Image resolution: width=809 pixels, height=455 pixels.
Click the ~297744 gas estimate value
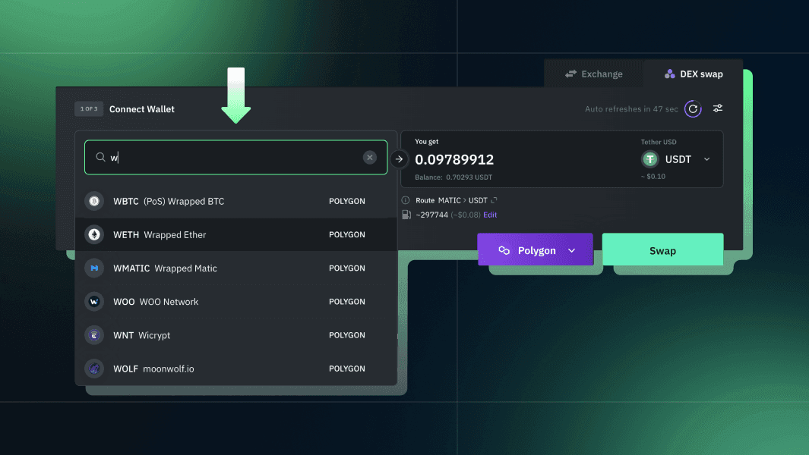[431, 215]
